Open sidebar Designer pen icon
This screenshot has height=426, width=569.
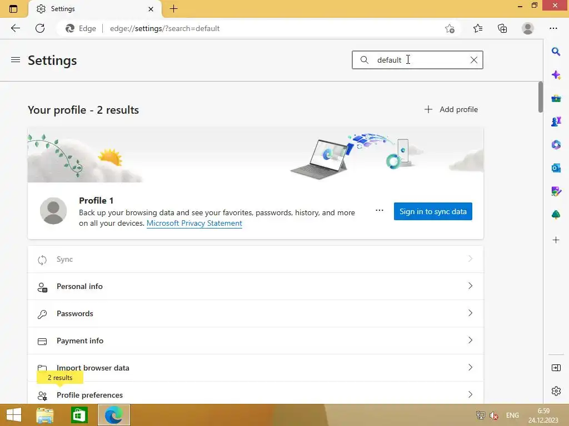(x=556, y=191)
